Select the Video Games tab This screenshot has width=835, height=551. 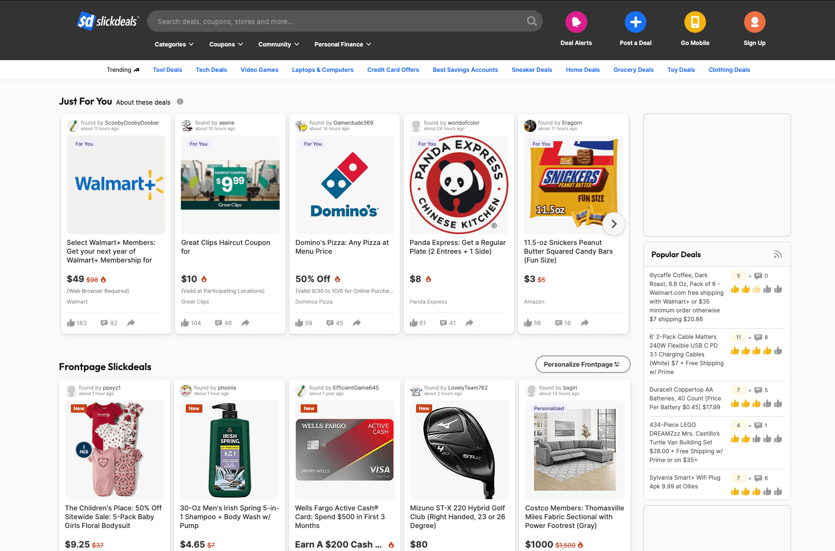tap(259, 70)
